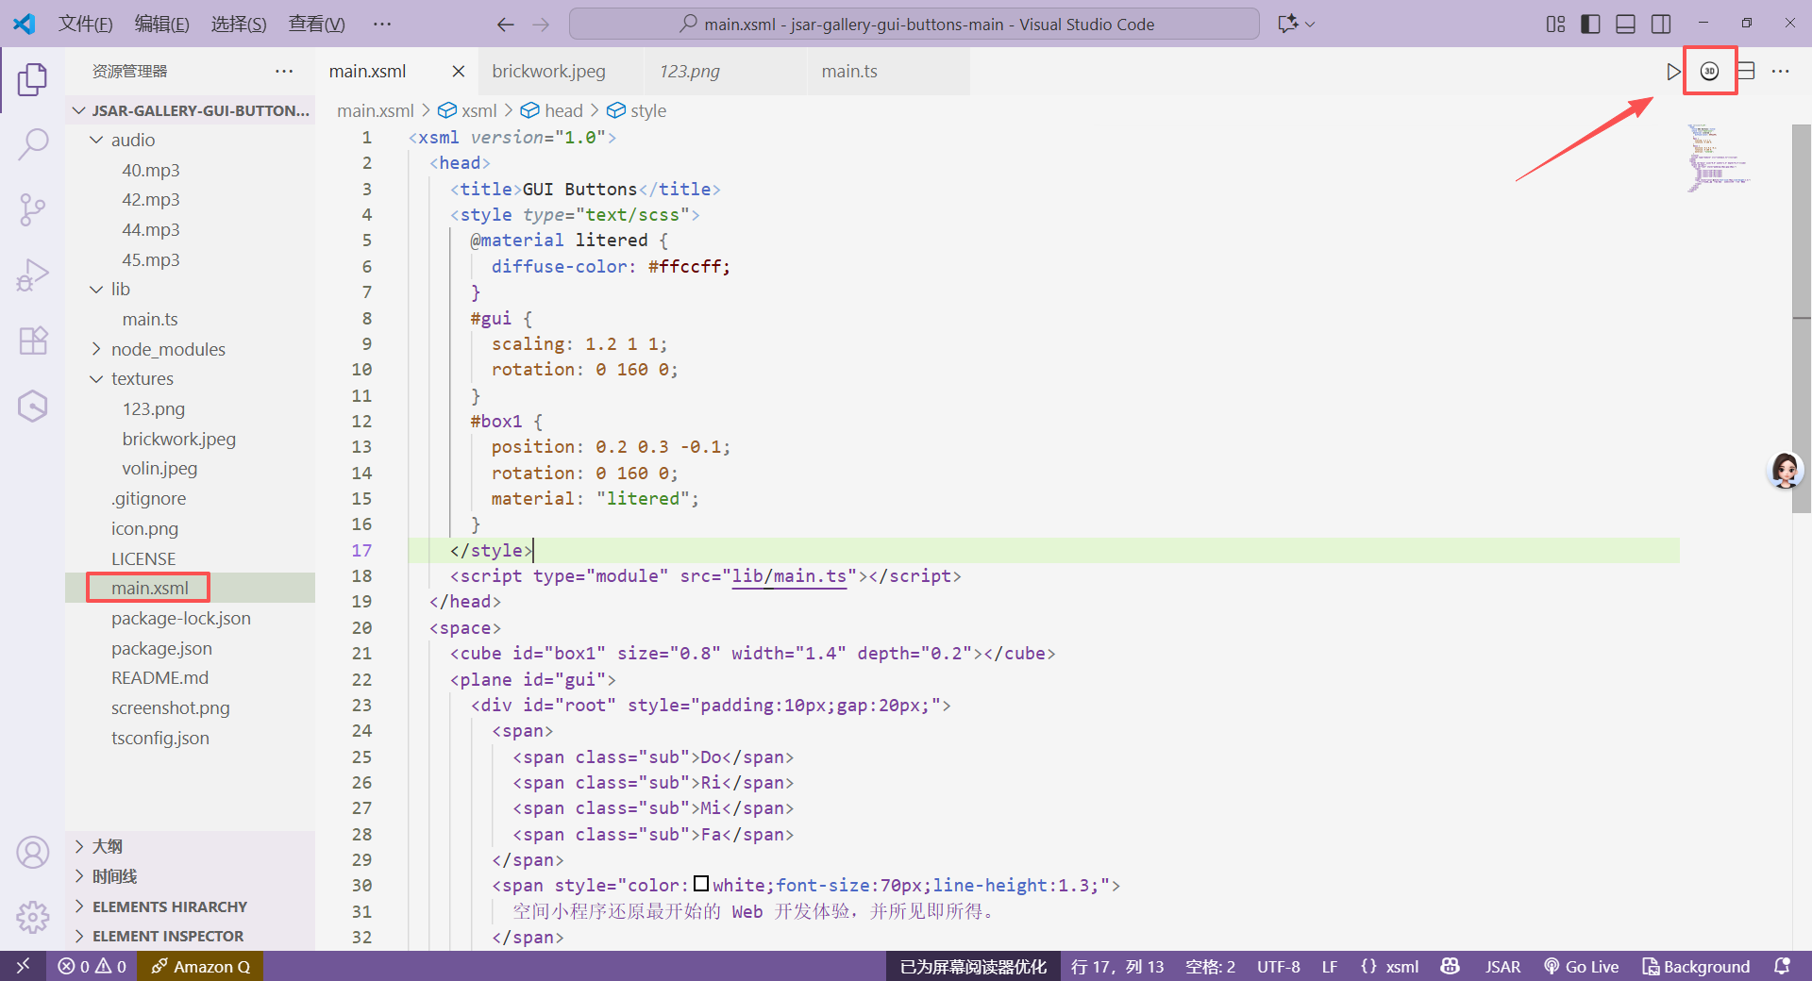Image resolution: width=1812 pixels, height=981 pixels.
Task: Open the overflow menu ellipsis in menu bar
Action: click(x=381, y=25)
